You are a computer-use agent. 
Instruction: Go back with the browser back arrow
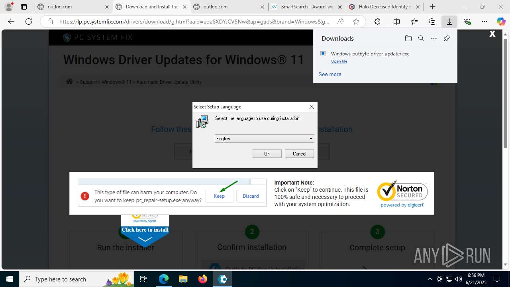click(x=11, y=22)
